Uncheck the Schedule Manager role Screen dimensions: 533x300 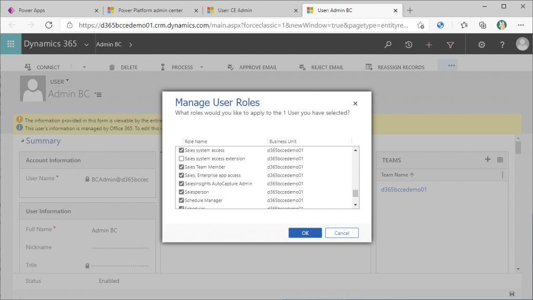(181, 200)
